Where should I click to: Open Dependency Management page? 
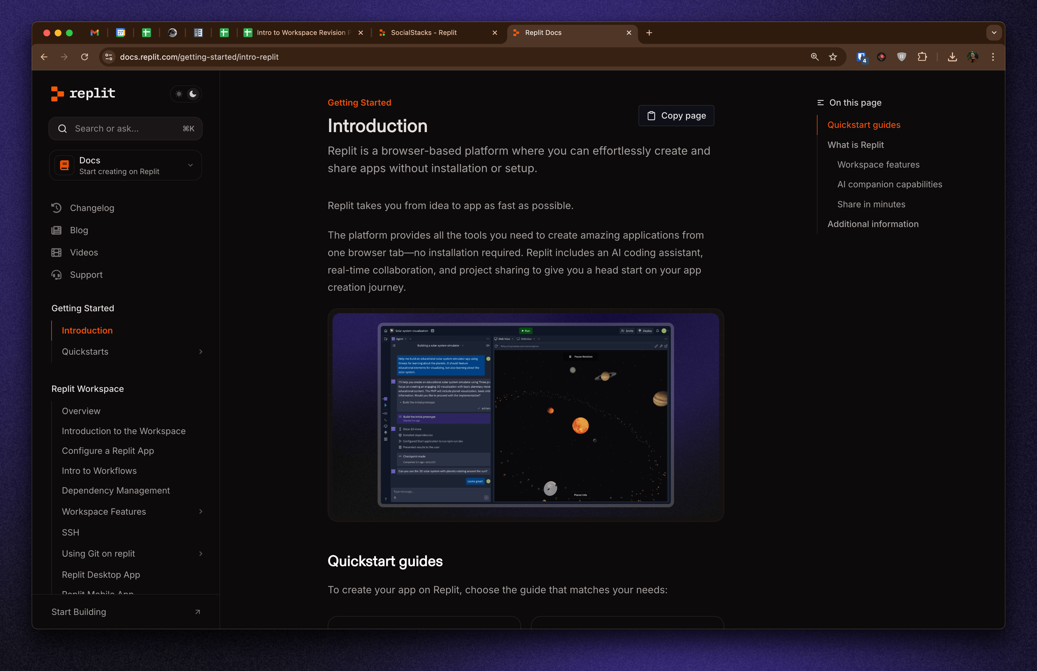[x=116, y=490]
